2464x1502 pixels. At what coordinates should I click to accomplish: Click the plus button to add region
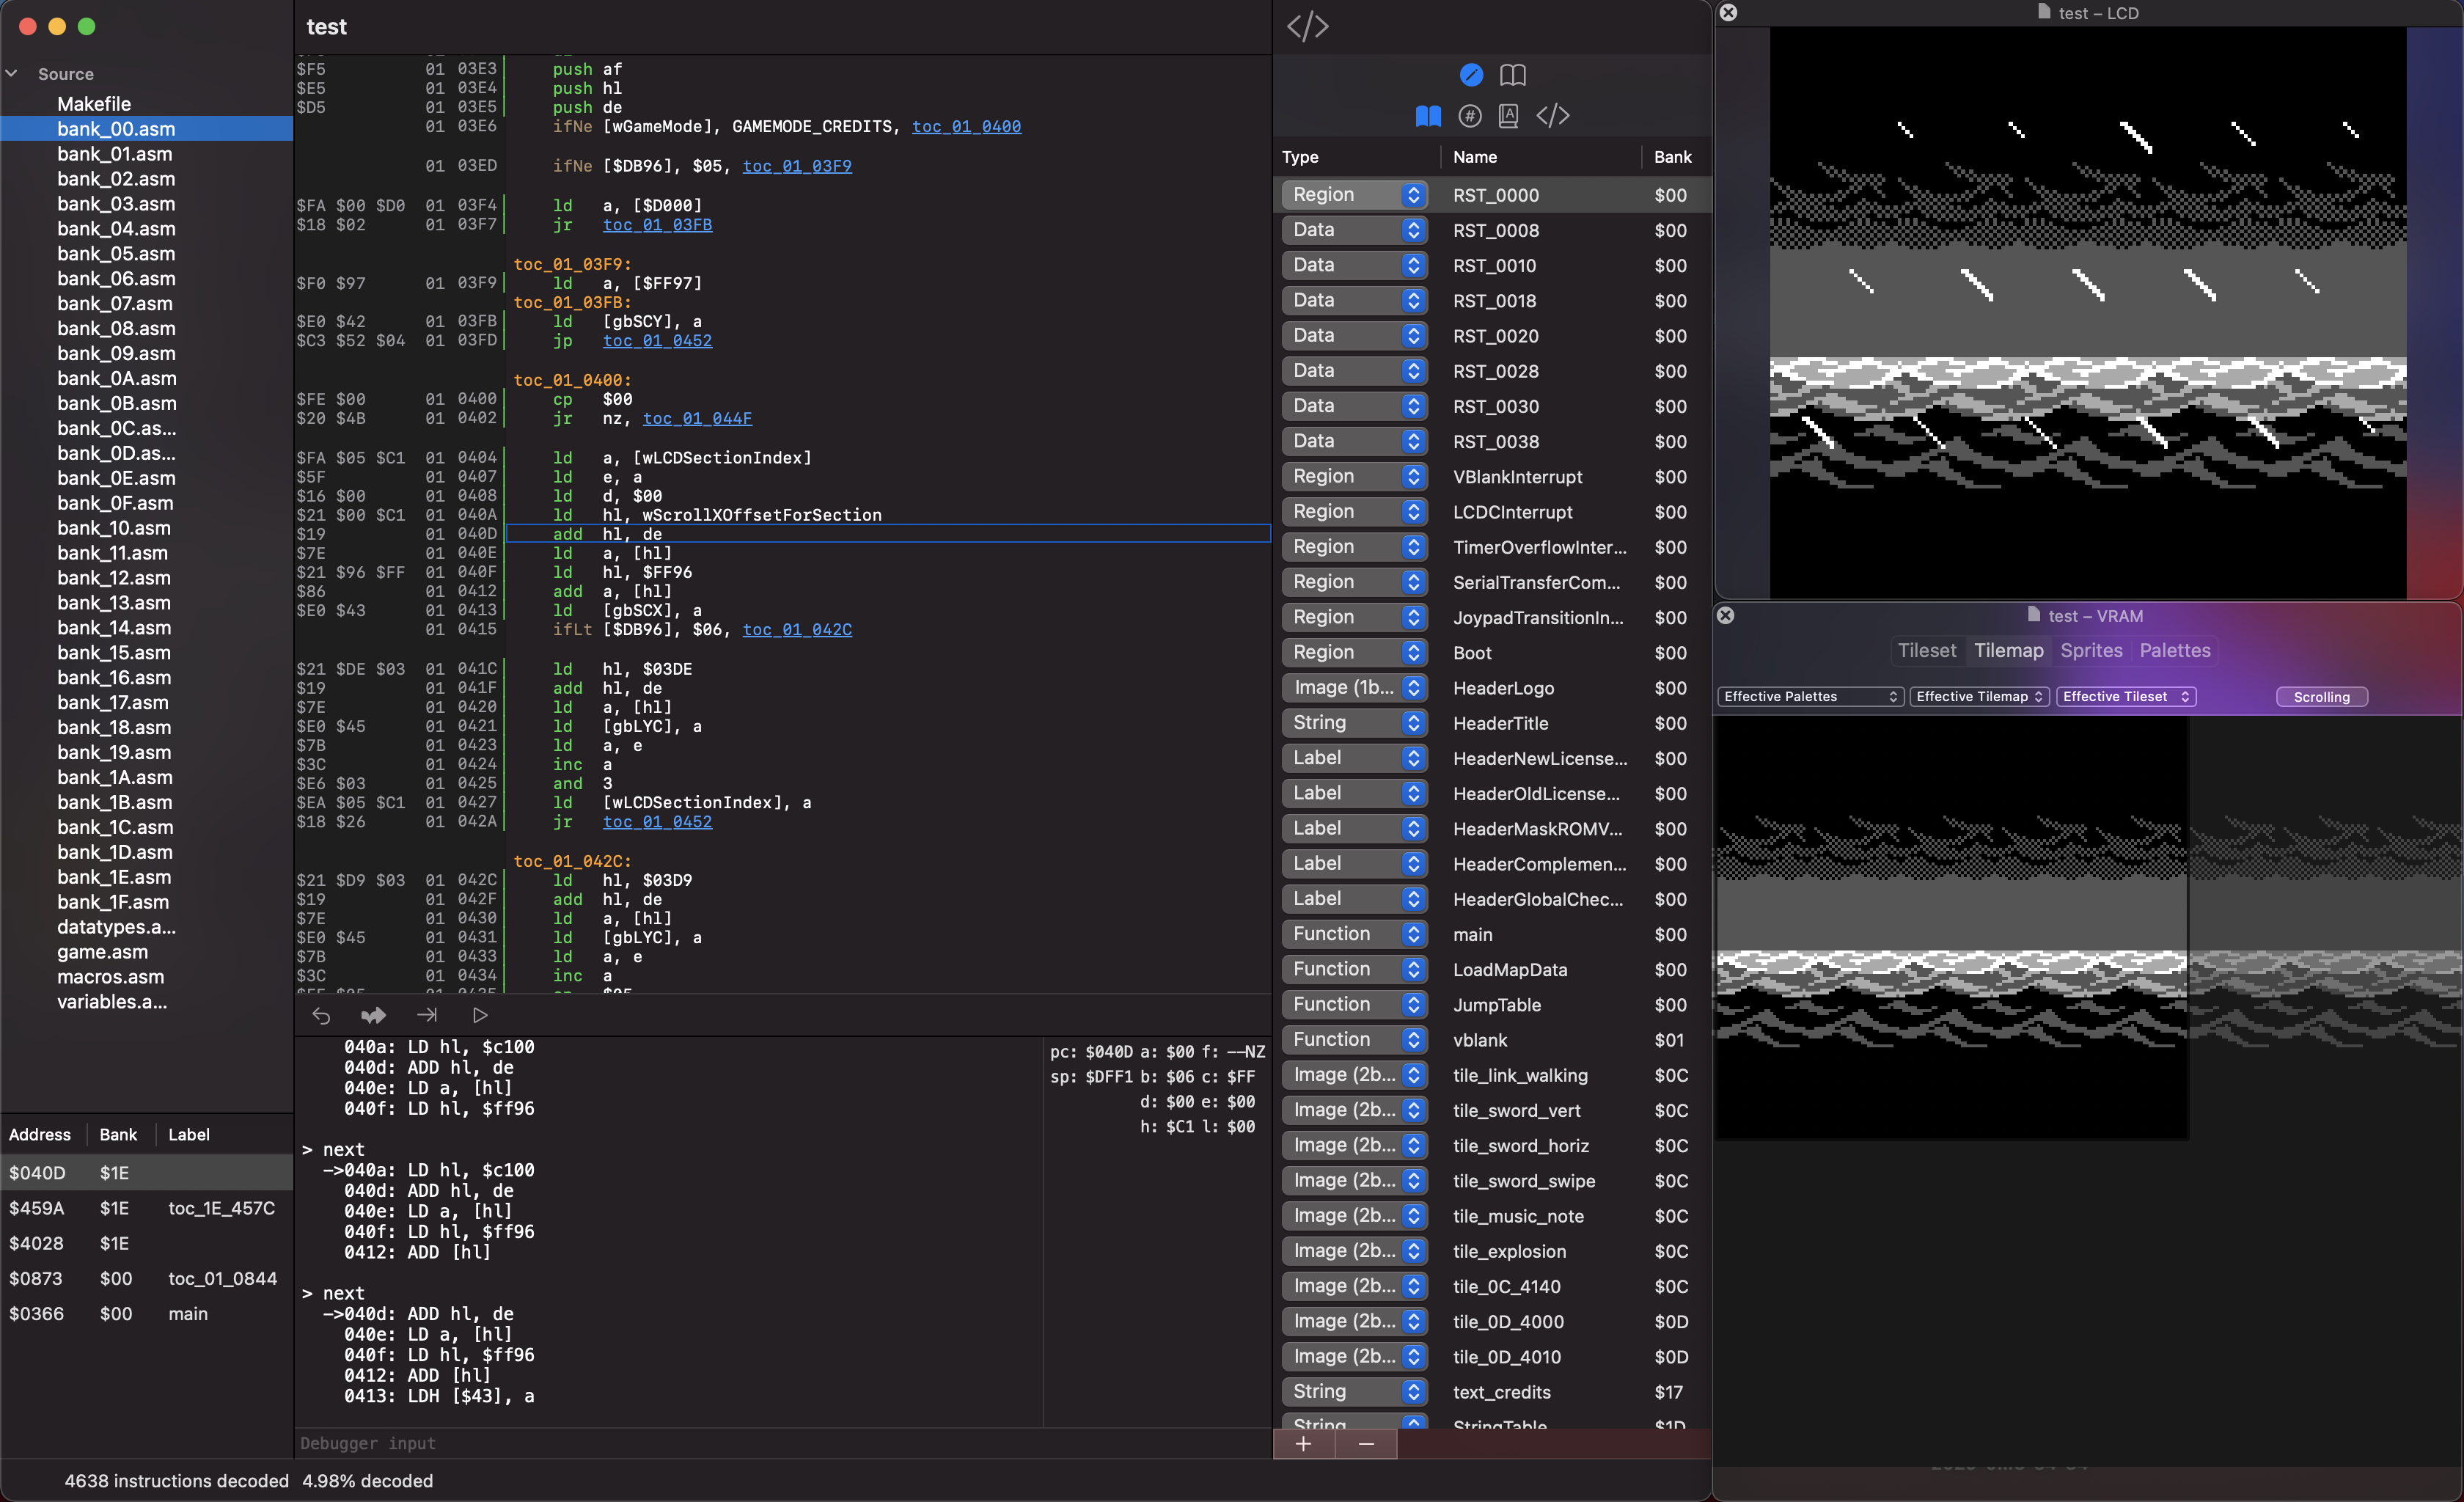coord(1303,1444)
